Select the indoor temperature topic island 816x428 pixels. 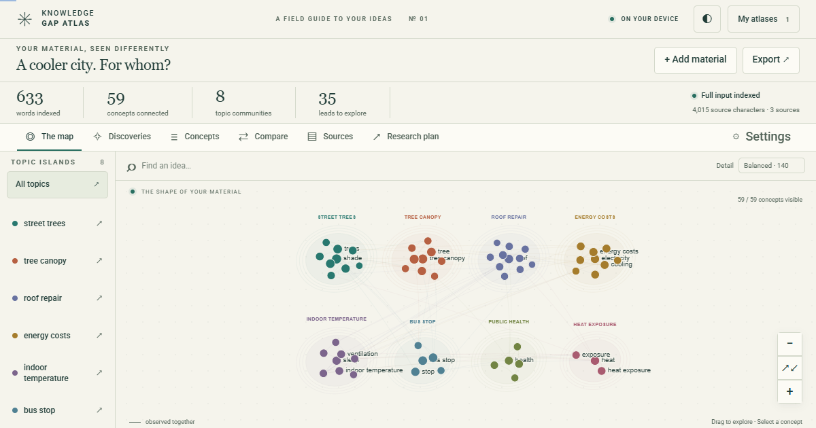[x=57, y=373]
